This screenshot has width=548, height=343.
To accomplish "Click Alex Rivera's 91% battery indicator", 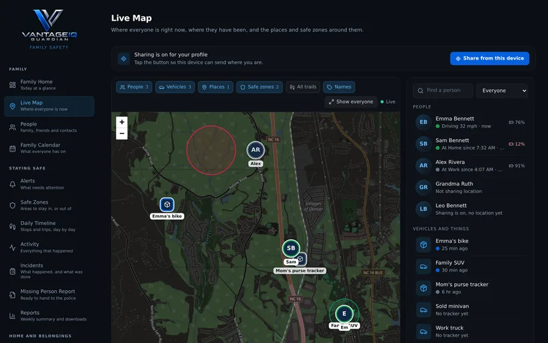I will coord(516,165).
